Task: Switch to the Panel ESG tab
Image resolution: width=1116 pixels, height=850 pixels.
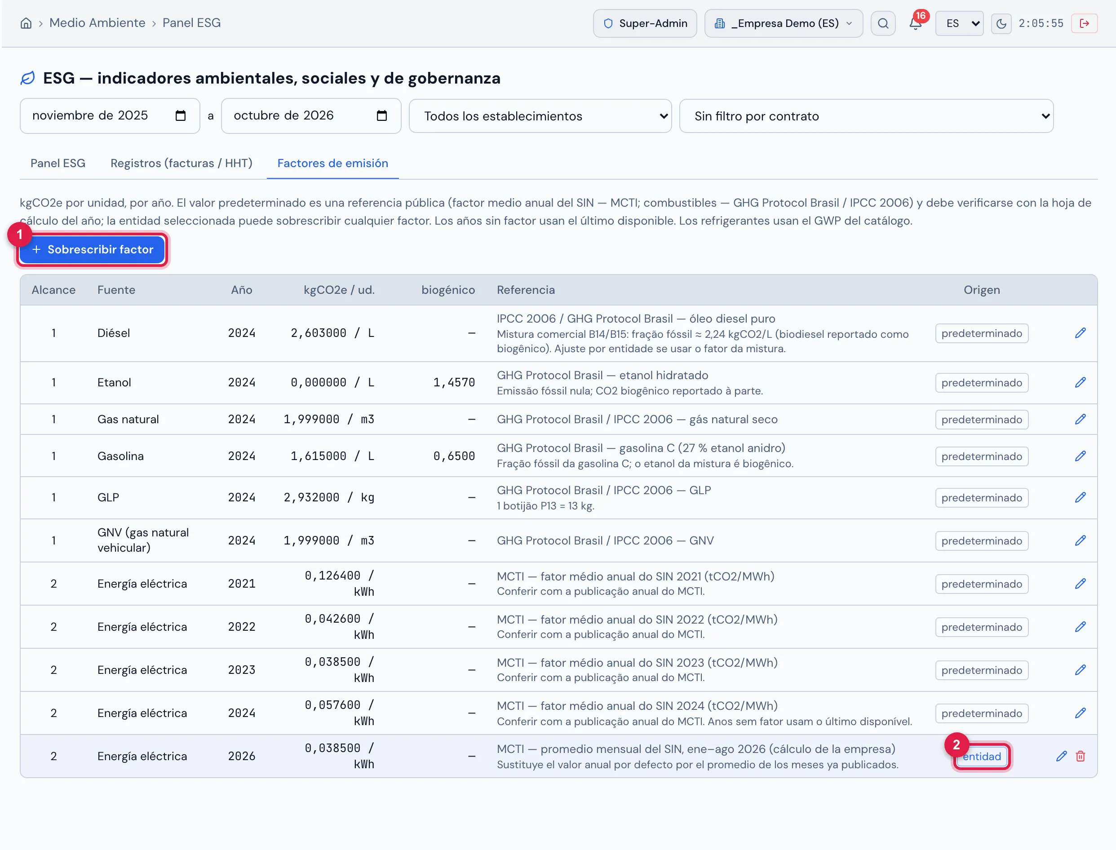Action: click(58, 164)
